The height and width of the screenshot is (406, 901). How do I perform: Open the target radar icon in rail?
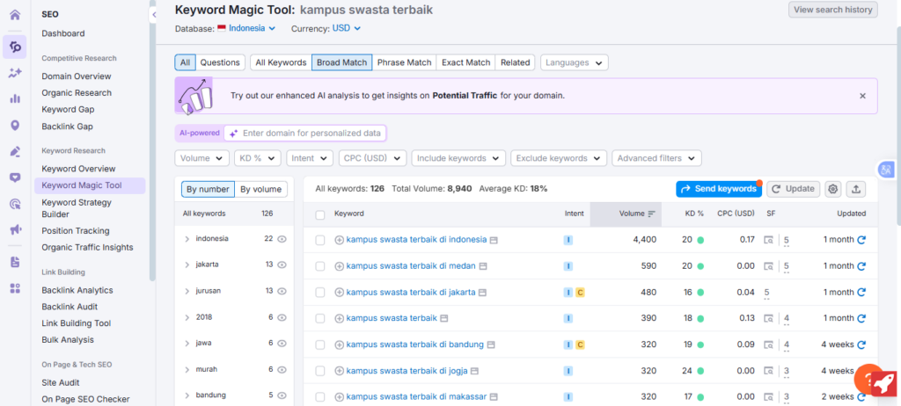[14, 204]
